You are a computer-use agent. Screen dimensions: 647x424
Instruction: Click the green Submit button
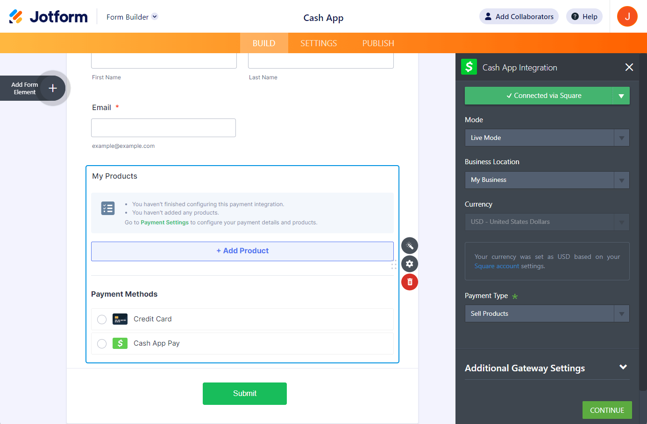(245, 394)
